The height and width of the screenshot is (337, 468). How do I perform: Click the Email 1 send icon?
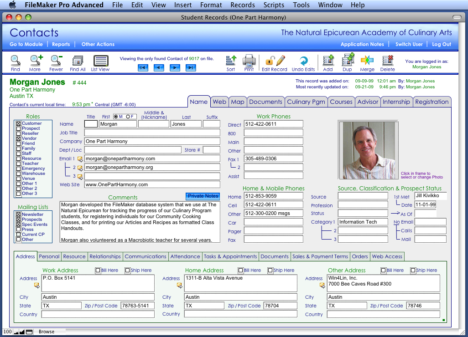pyautogui.click(x=80, y=159)
